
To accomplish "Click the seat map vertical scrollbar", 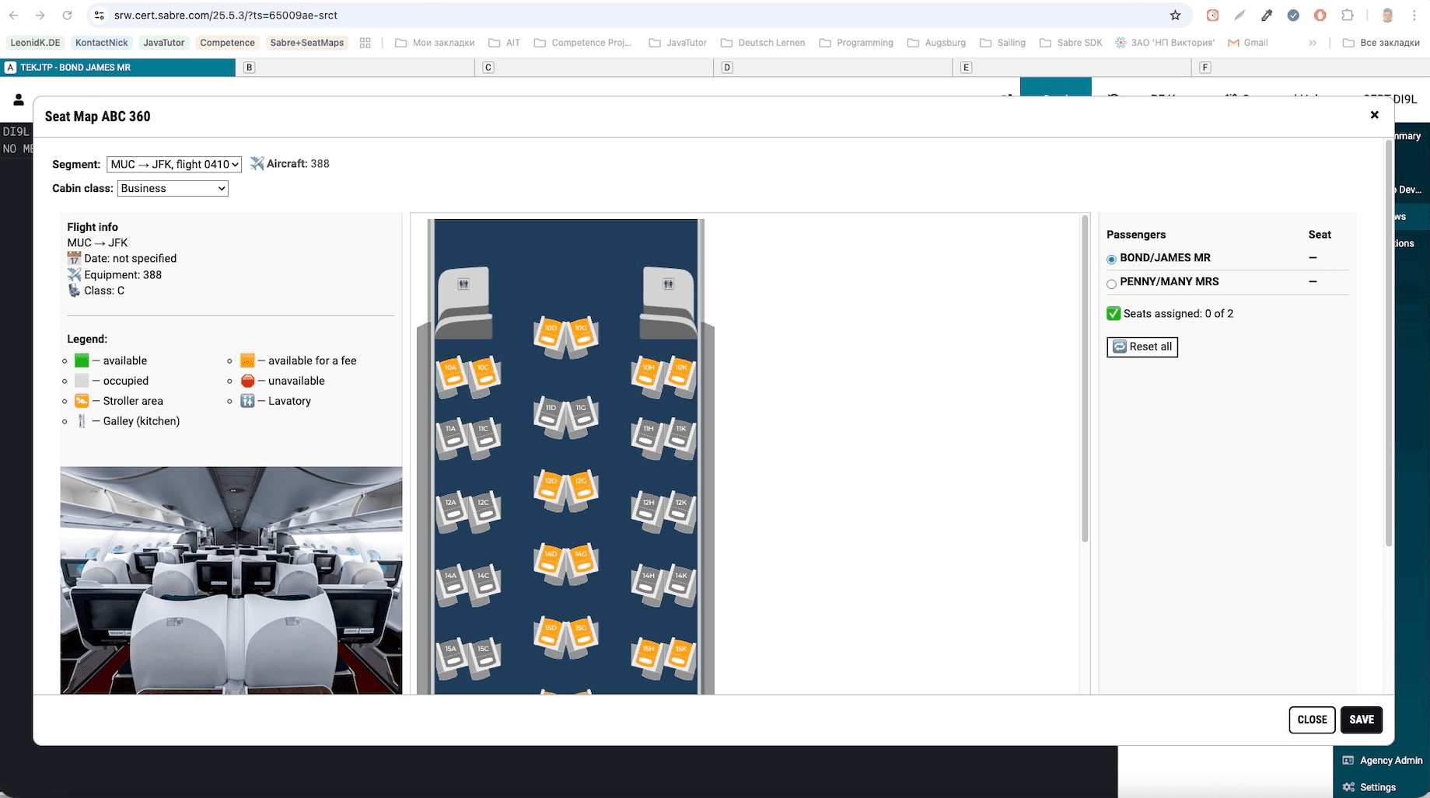I will coord(1084,381).
